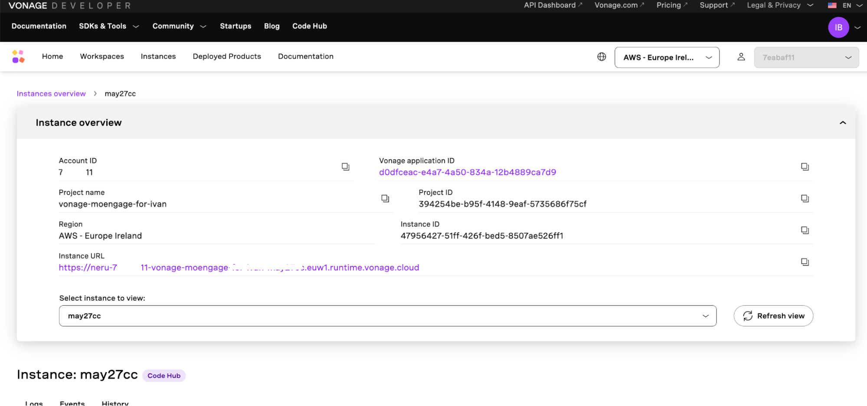This screenshot has height=406, width=867.
Task: Open the 7eabaf11 account dropdown
Action: 806,57
